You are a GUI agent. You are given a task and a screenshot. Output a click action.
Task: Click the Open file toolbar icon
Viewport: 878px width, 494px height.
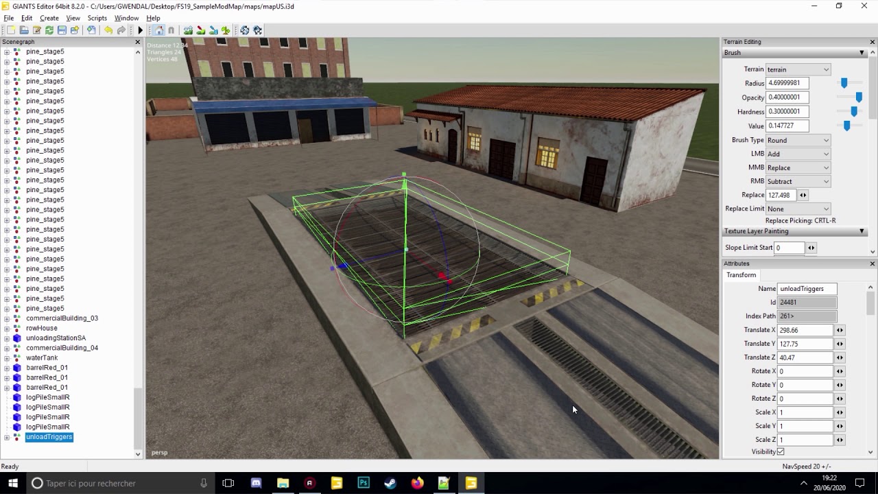[x=24, y=30]
